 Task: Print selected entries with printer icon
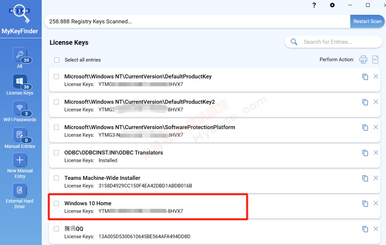363,60
